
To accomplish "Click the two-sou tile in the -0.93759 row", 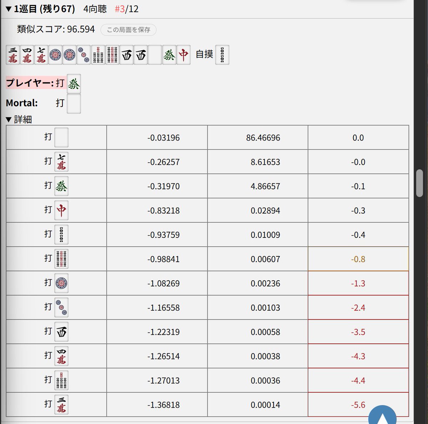I will coord(61,235).
